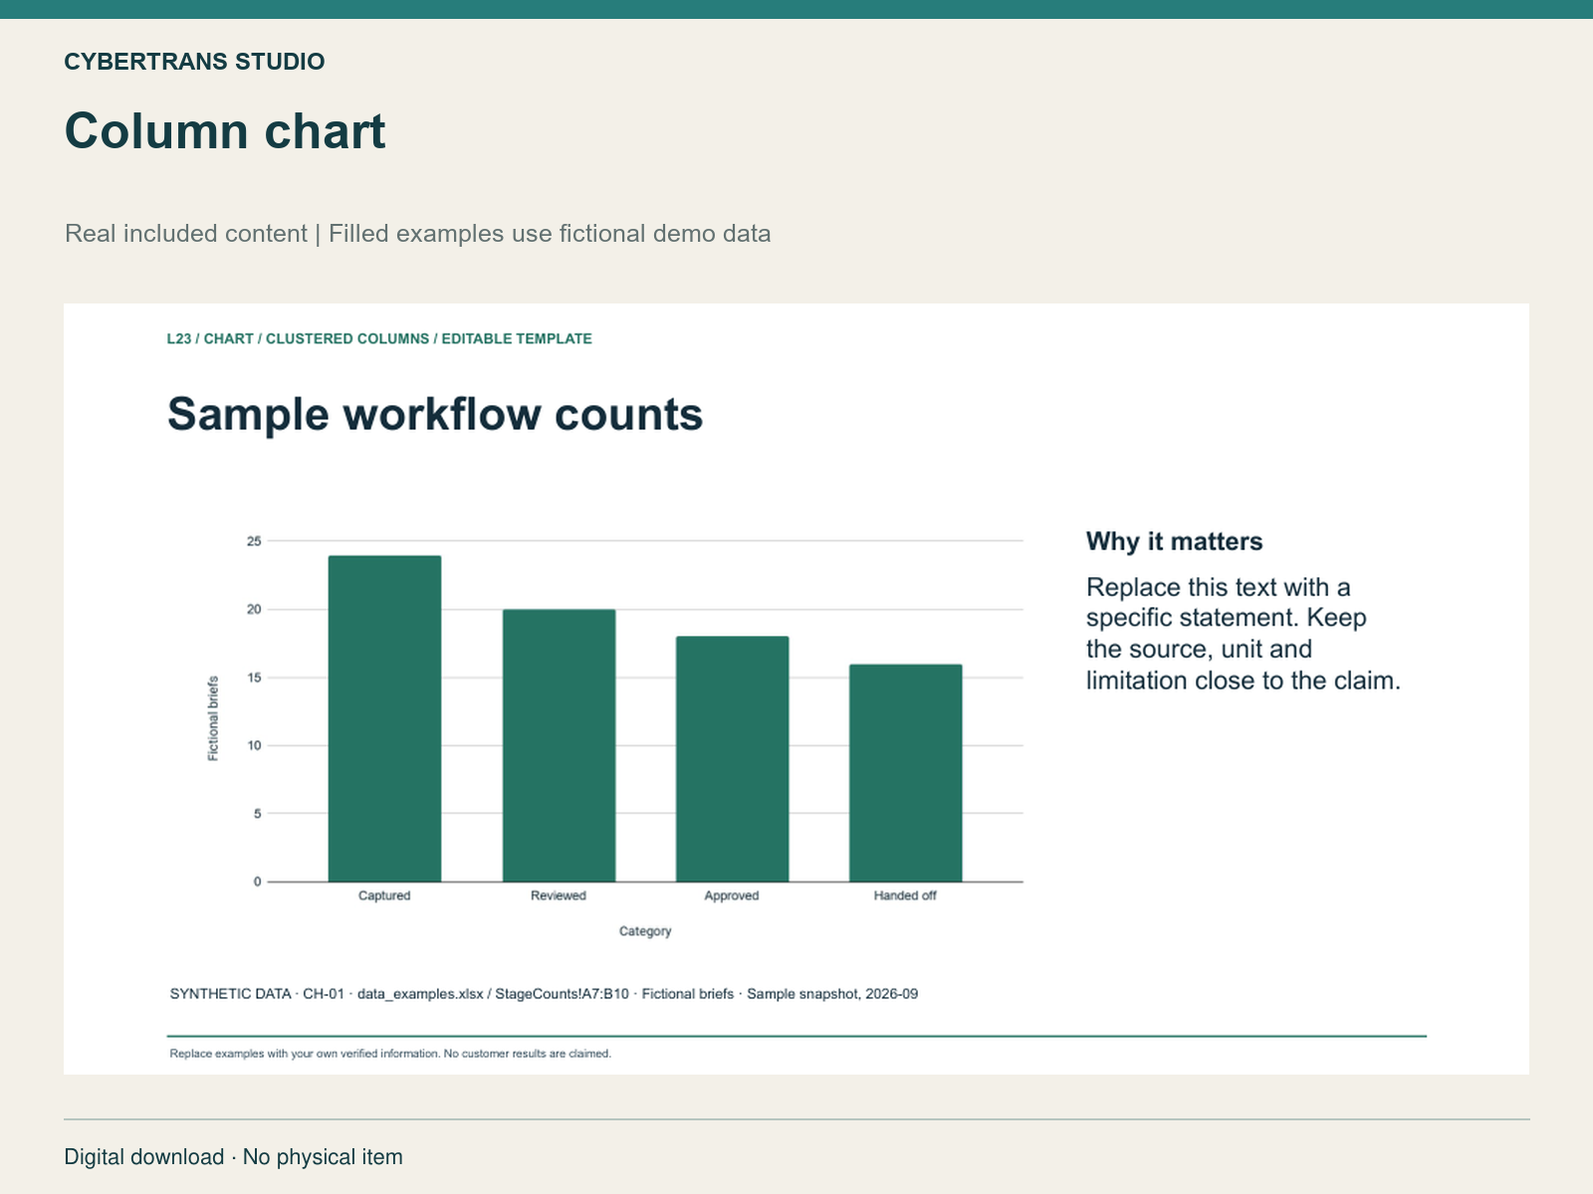Click the 'Captured' axis label

[384, 895]
